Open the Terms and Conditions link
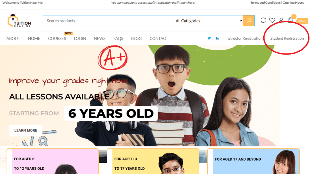310x174 pixels. pyautogui.click(x=265, y=2)
